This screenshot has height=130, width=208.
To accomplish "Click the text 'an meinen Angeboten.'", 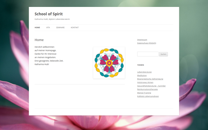I will [x=45, y=57].
